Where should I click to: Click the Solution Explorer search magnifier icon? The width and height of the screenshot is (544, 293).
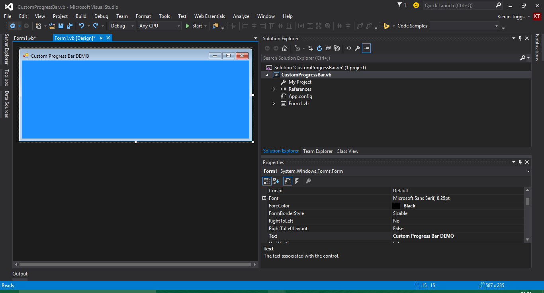pos(523,58)
